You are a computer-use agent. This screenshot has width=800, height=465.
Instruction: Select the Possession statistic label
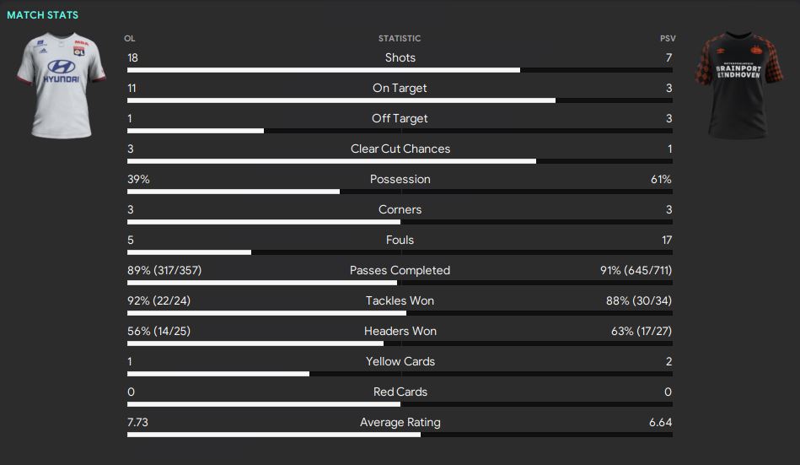[x=400, y=179]
